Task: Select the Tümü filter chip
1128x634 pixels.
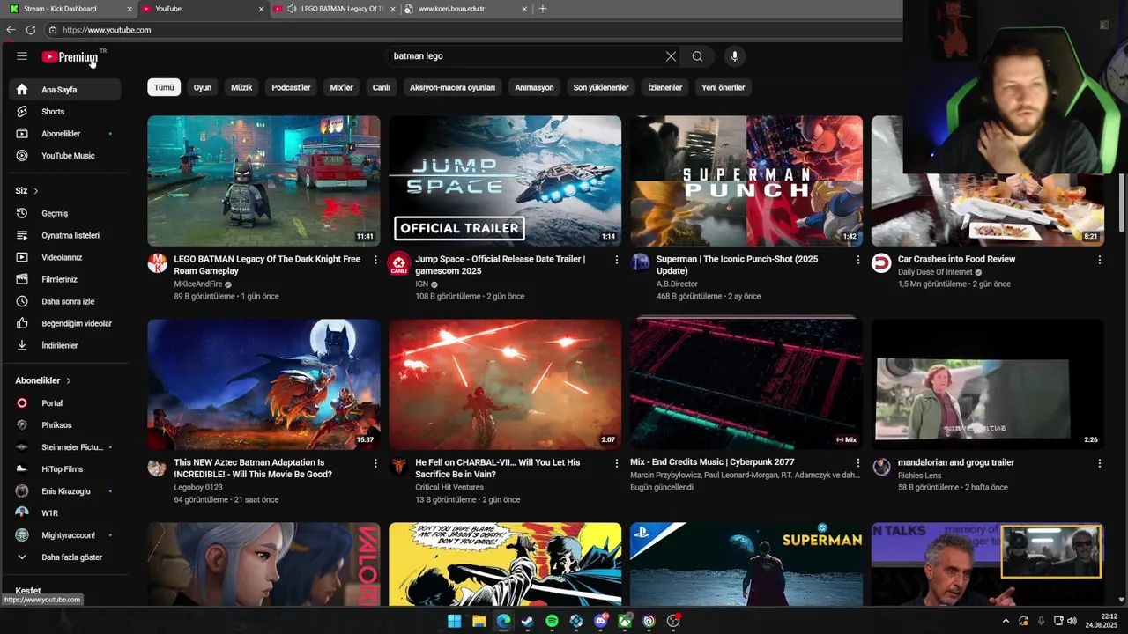Action: point(164,87)
